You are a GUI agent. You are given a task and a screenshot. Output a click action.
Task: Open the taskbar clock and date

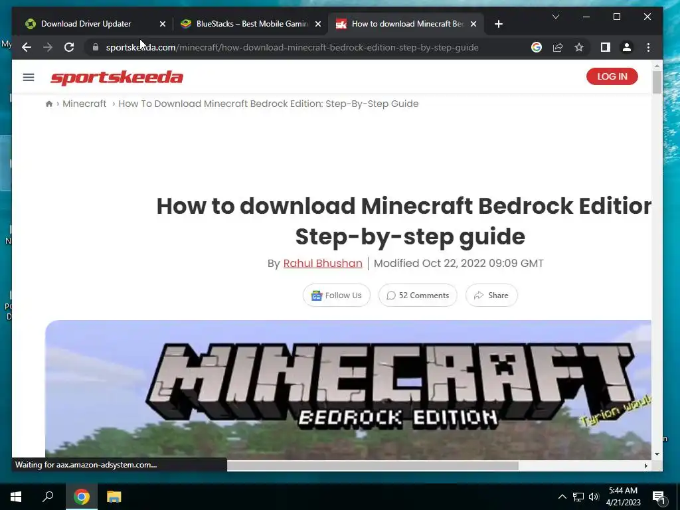click(623, 497)
